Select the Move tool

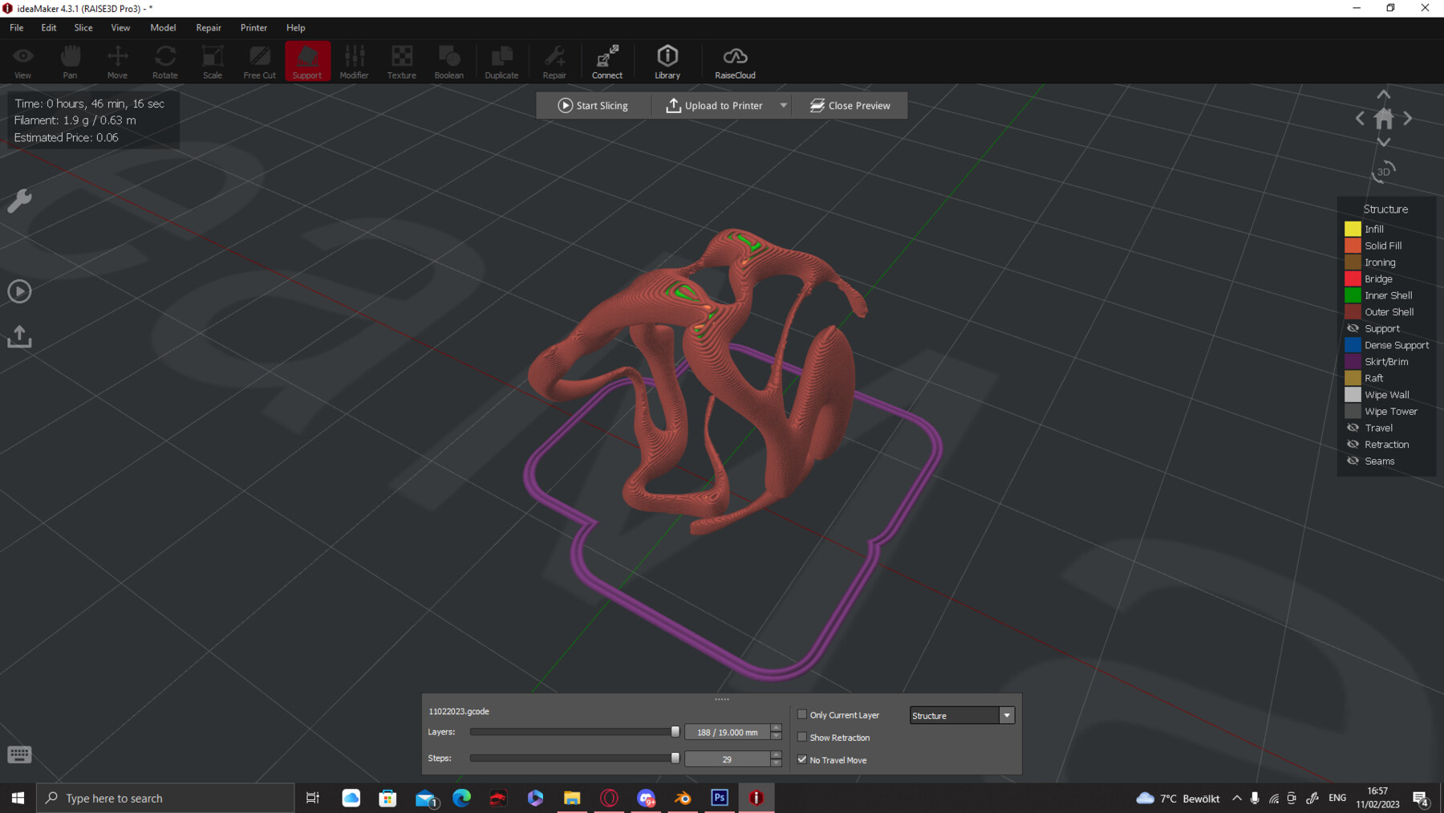point(117,61)
